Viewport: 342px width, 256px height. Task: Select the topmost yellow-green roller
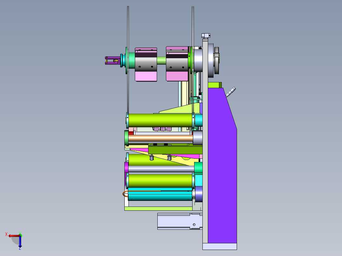coord(160,120)
